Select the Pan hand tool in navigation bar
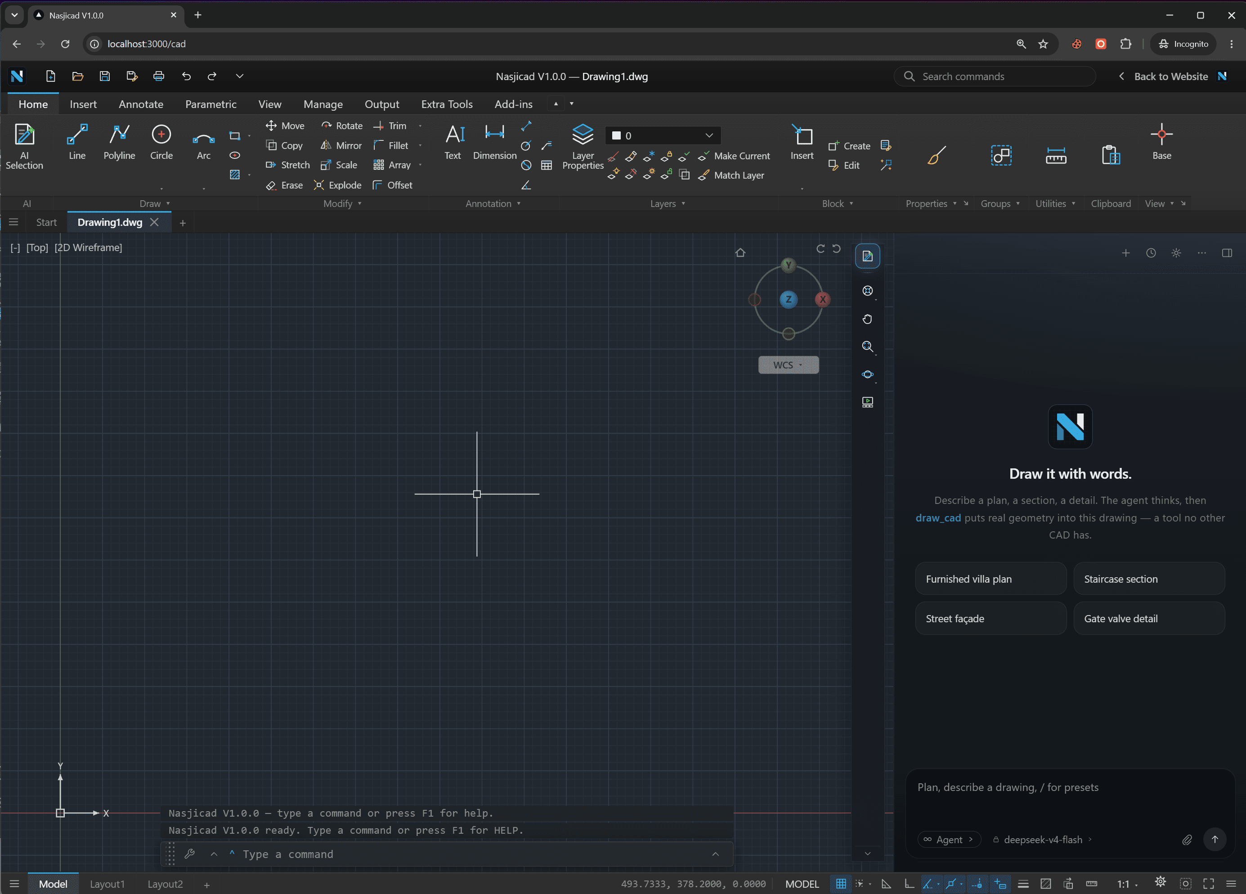This screenshot has width=1246, height=894. point(867,319)
